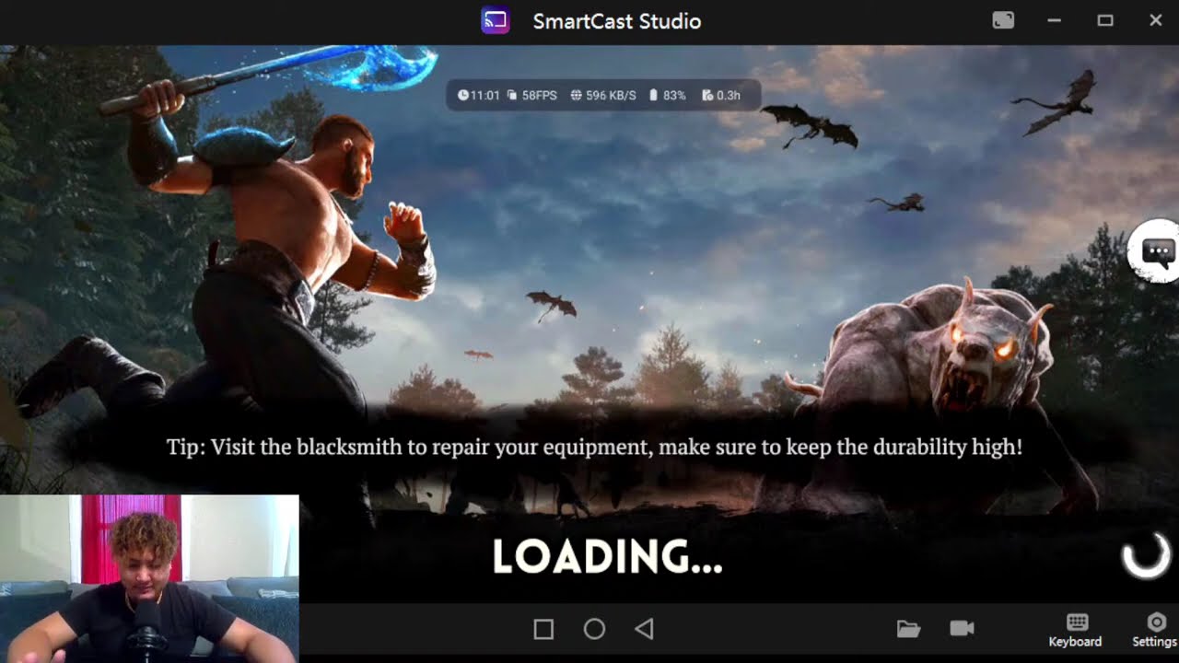
Task: Click the 83% battery indicator
Action: click(x=668, y=95)
